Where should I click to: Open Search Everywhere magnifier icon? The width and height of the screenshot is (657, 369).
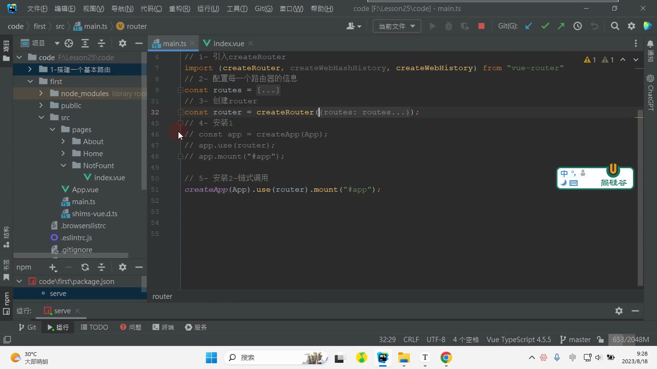click(x=615, y=26)
